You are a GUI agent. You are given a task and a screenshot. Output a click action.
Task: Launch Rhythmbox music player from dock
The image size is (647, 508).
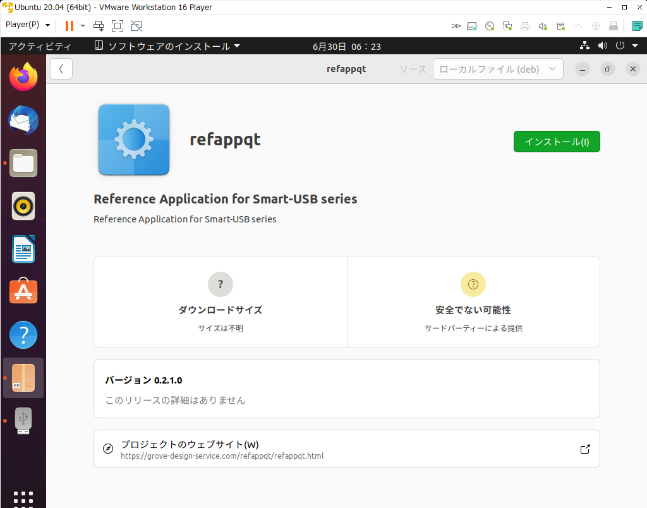pyautogui.click(x=23, y=206)
